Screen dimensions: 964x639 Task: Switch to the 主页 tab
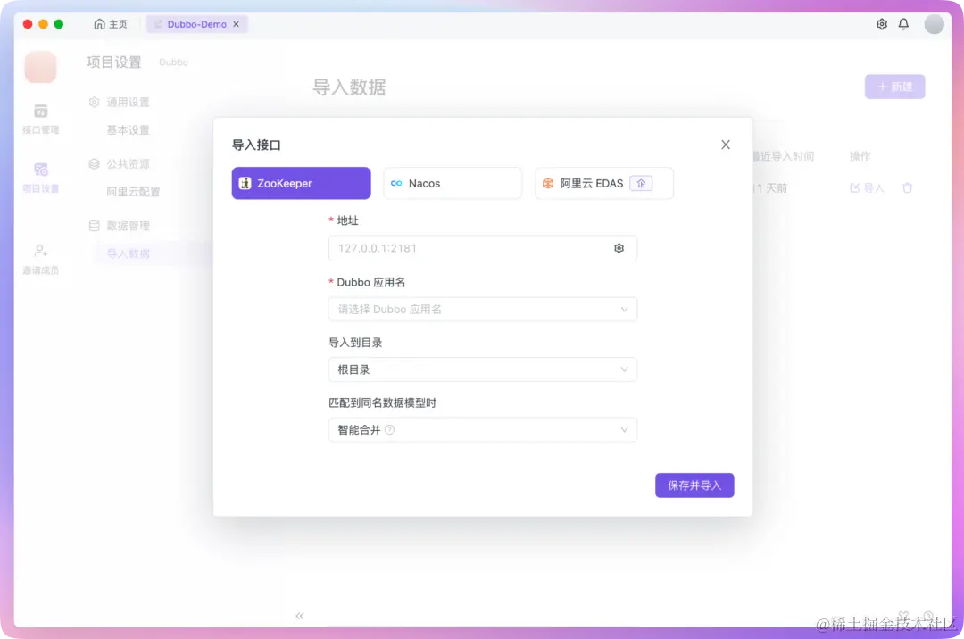[112, 24]
